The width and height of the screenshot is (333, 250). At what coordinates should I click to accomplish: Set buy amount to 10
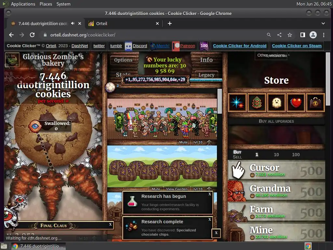[276, 155]
